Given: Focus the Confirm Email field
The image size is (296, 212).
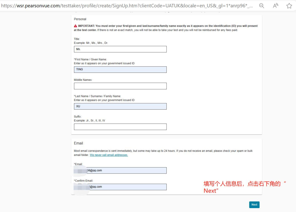Looking at the screenshot, I should (x=120, y=187).
